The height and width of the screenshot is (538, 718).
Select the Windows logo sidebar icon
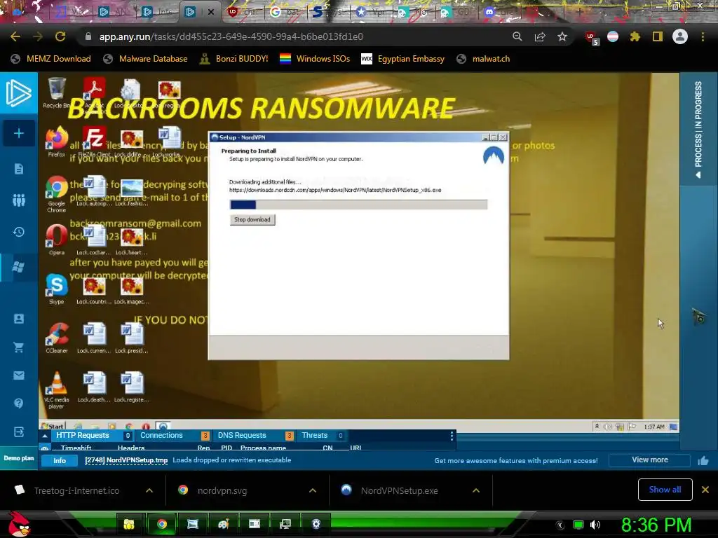[19, 267]
